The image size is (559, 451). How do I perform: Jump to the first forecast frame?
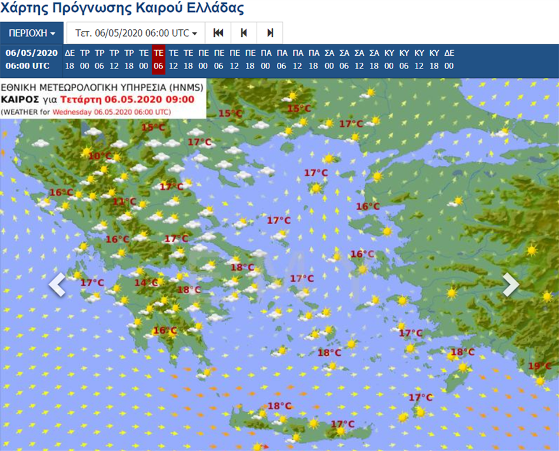point(219,33)
